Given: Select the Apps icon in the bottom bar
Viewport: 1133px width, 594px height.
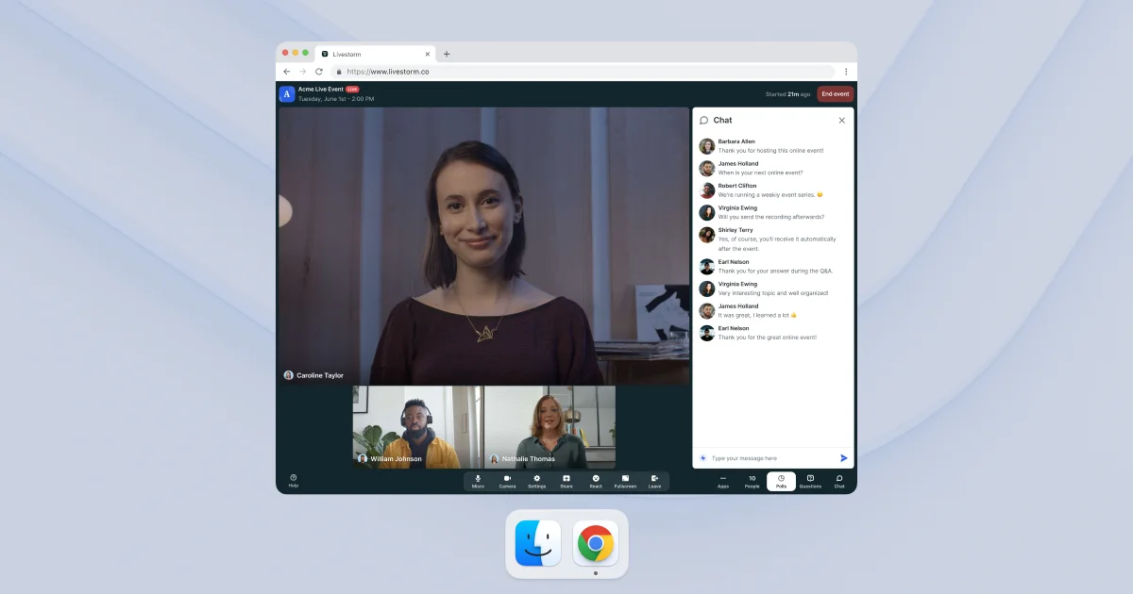Looking at the screenshot, I should [723, 481].
